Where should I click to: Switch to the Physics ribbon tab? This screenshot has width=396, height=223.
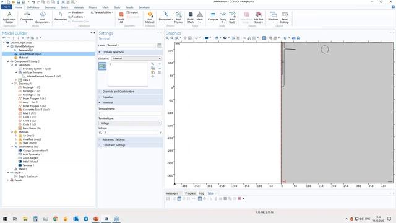coord(93,7)
